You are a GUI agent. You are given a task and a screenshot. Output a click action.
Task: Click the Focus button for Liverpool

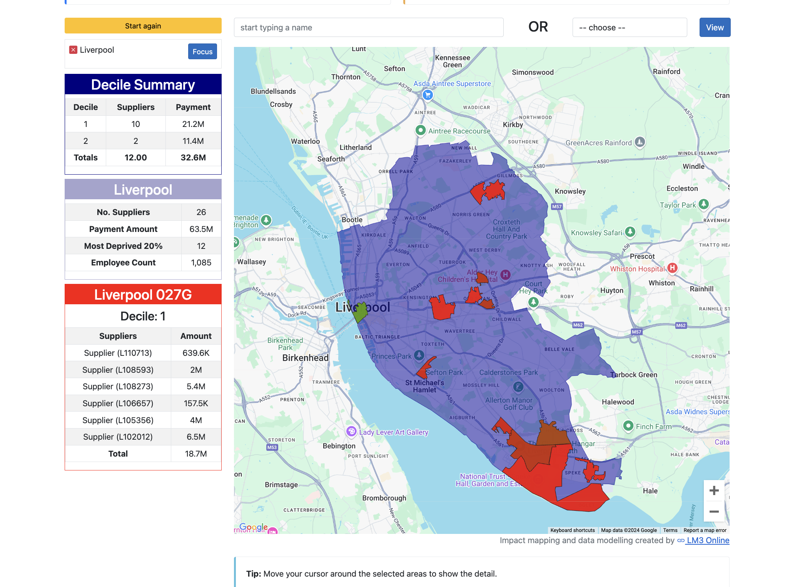(x=202, y=52)
